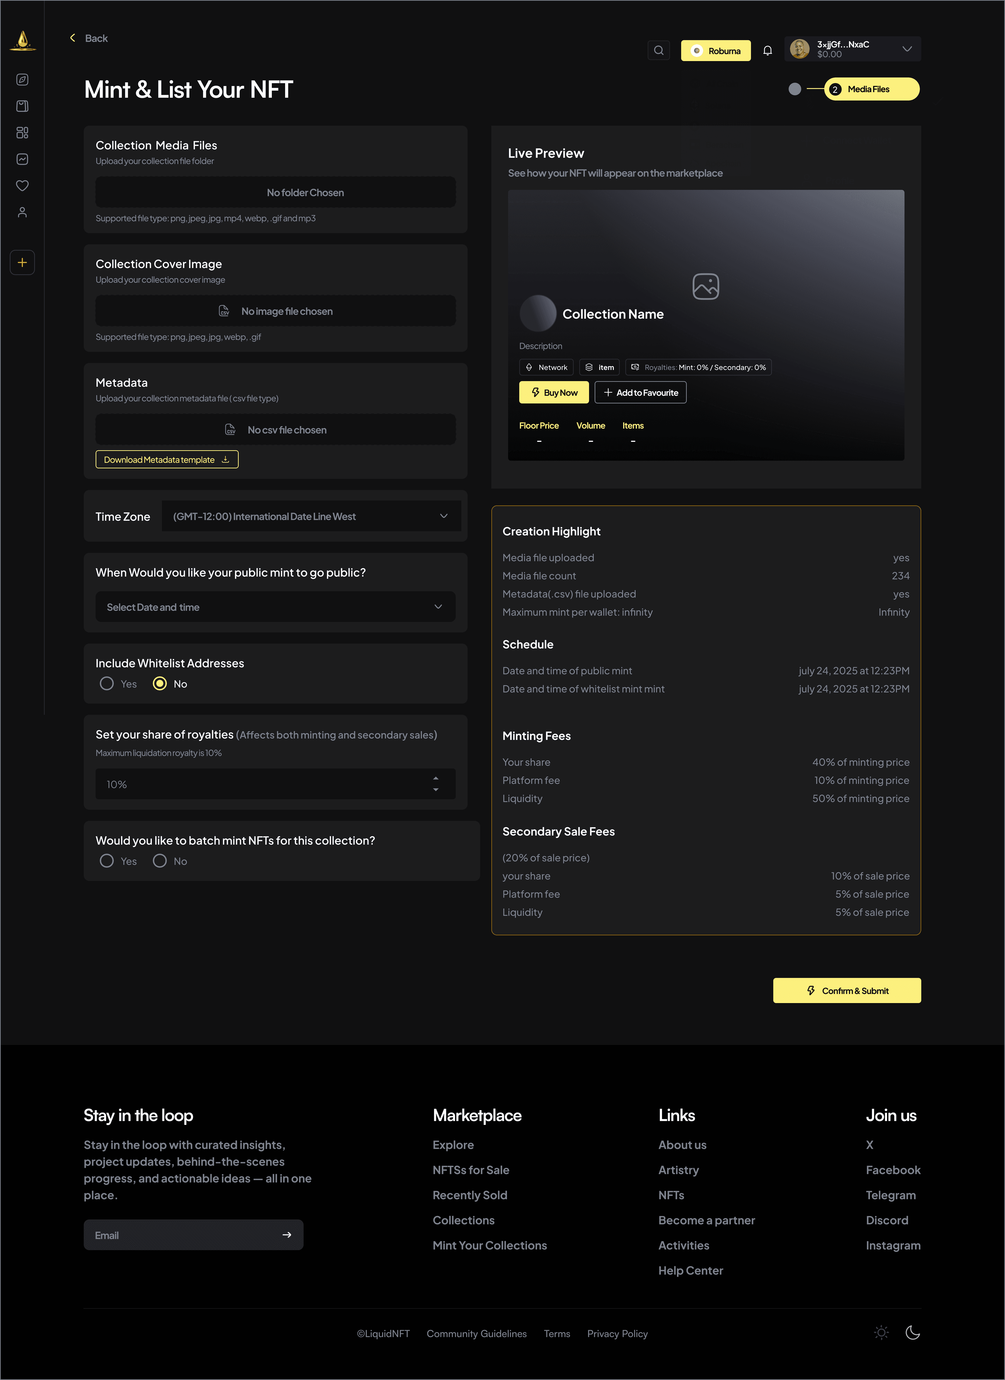
Task: Open Recently Sold footer link
Action: click(x=470, y=1195)
